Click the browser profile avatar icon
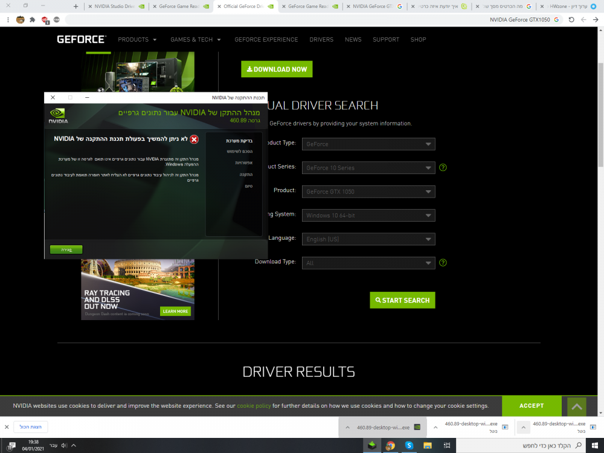 click(x=21, y=20)
